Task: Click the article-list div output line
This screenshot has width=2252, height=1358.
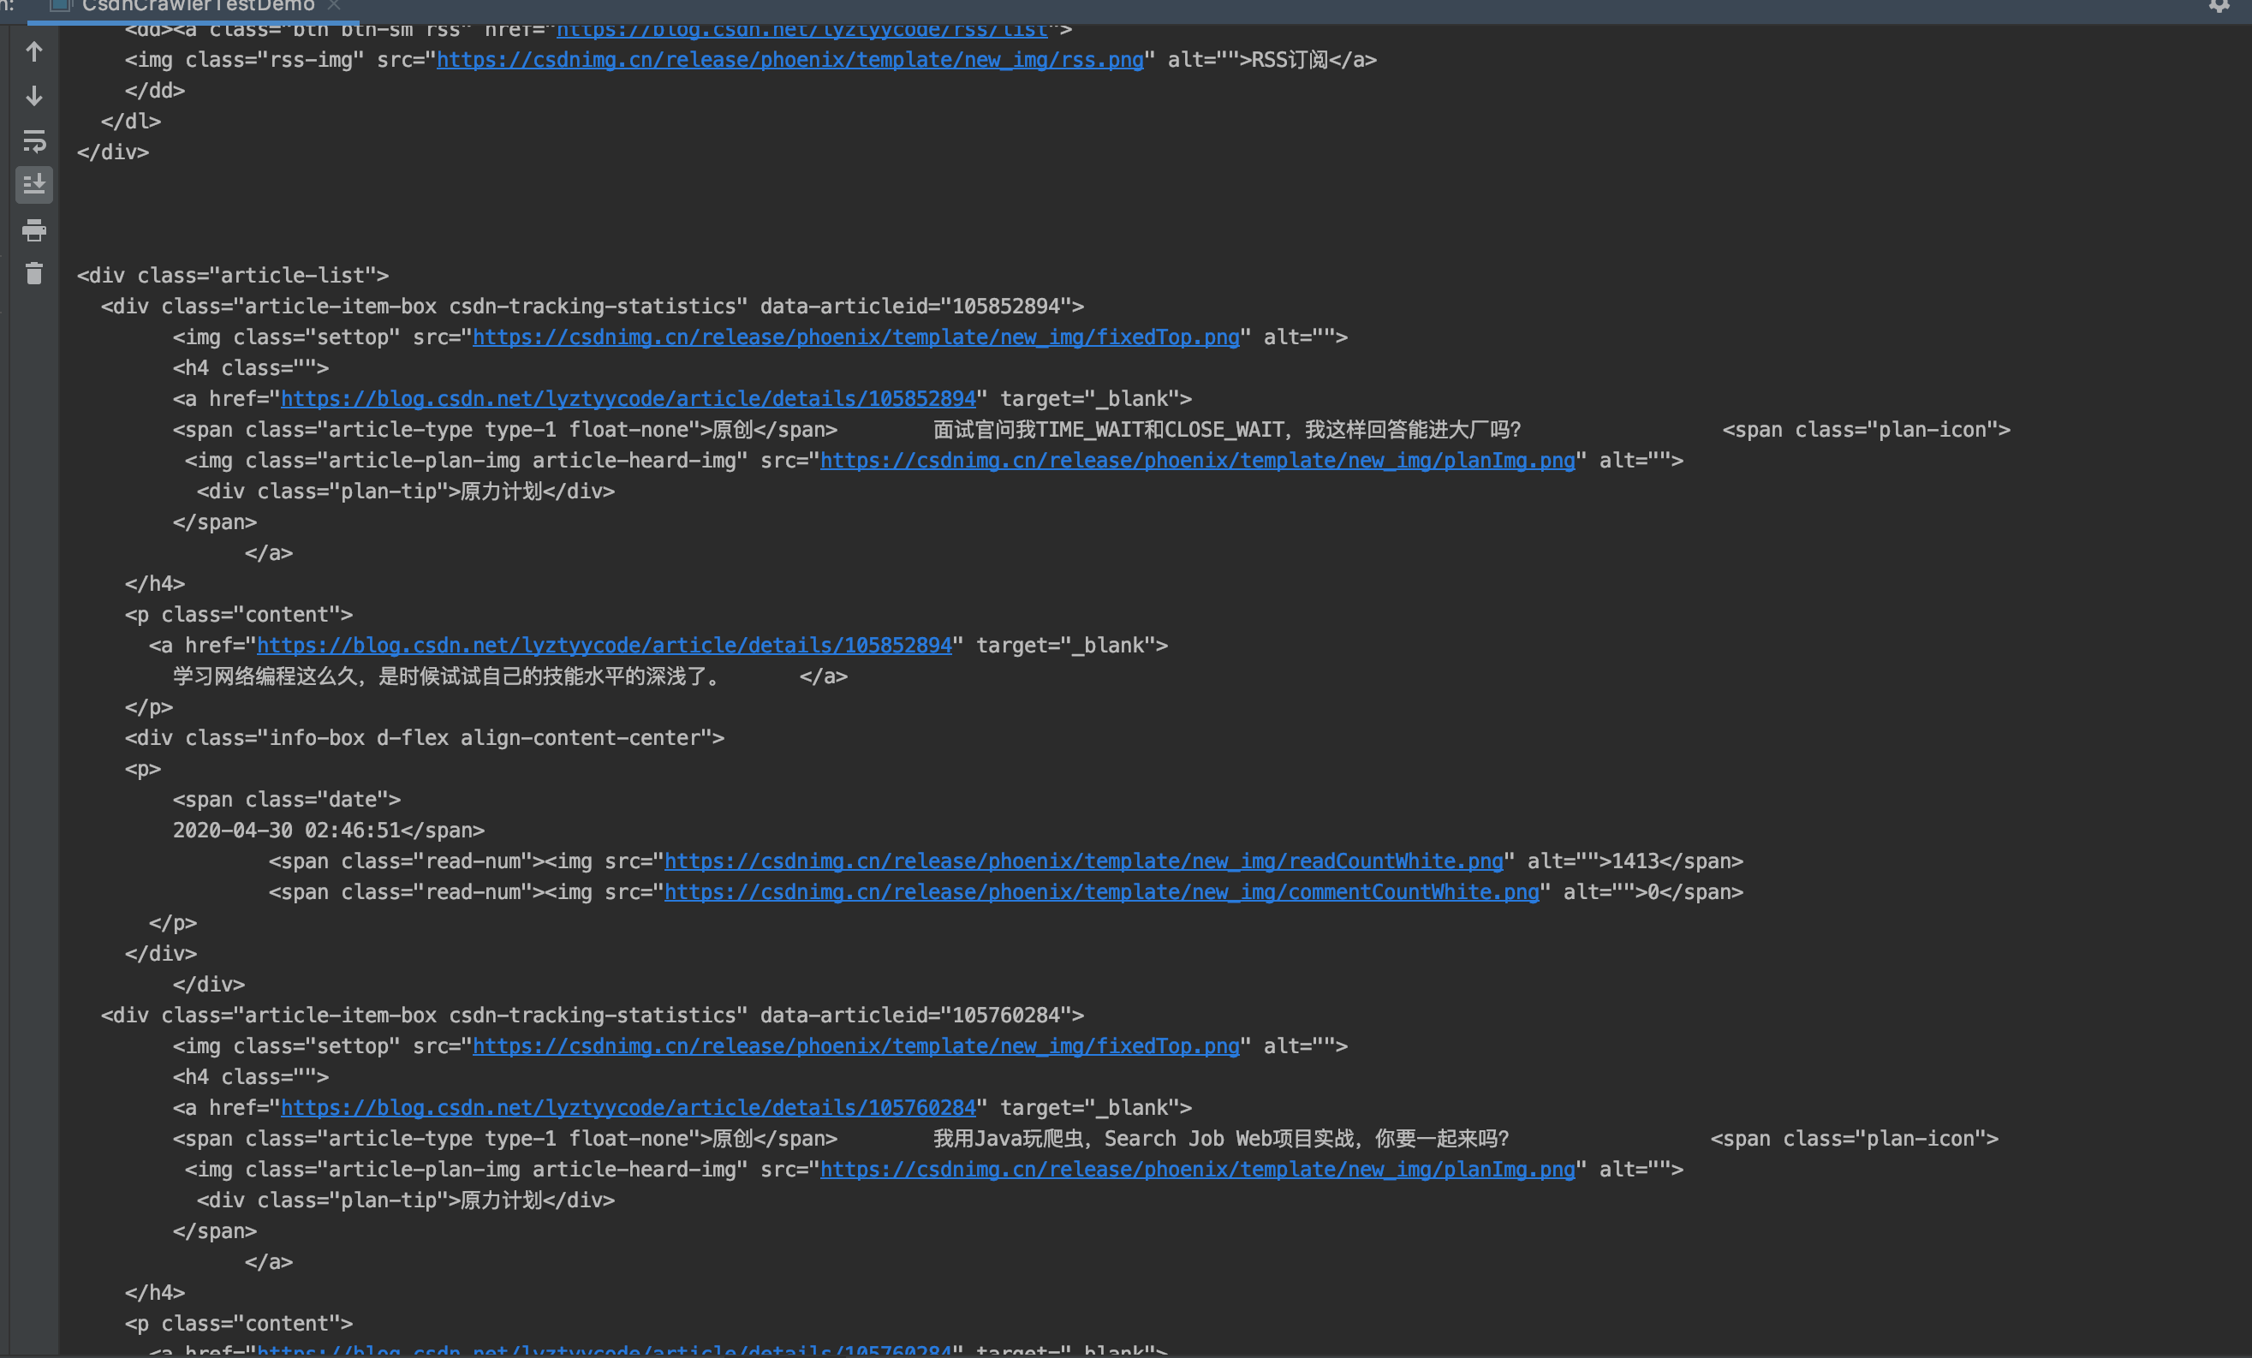Action: coord(233,276)
